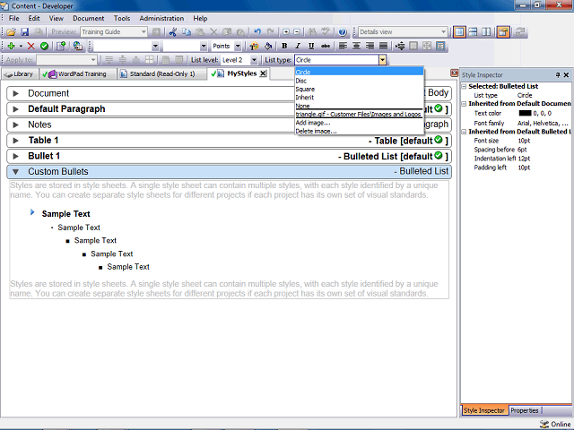Click the blue Undo arrow icon

click(257, 32)
